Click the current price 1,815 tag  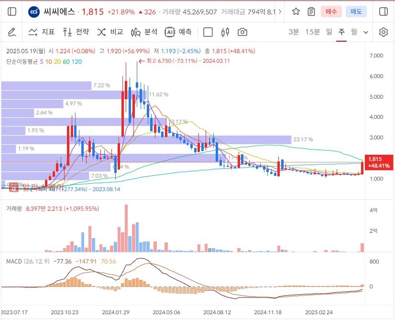click(379, 162)
